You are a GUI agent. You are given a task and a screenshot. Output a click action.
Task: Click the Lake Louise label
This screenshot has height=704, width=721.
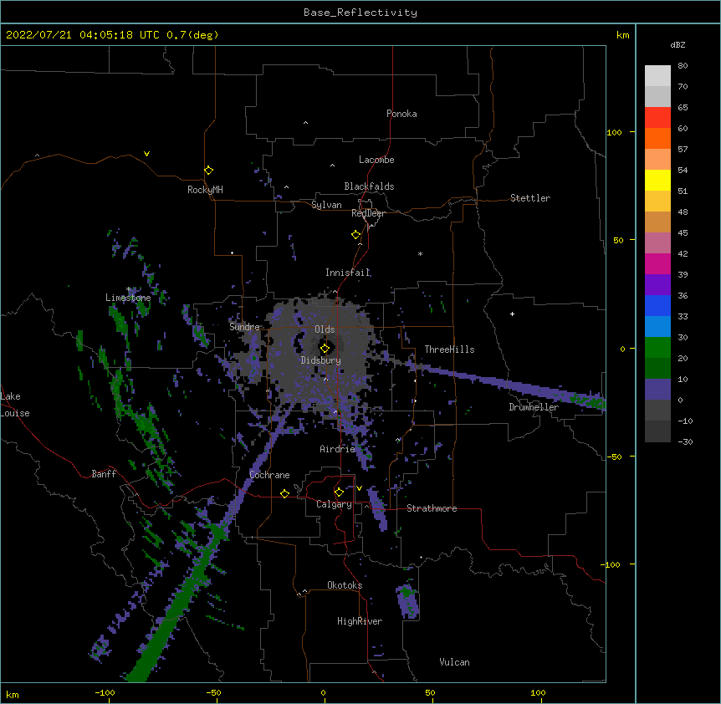coord(15,405)
